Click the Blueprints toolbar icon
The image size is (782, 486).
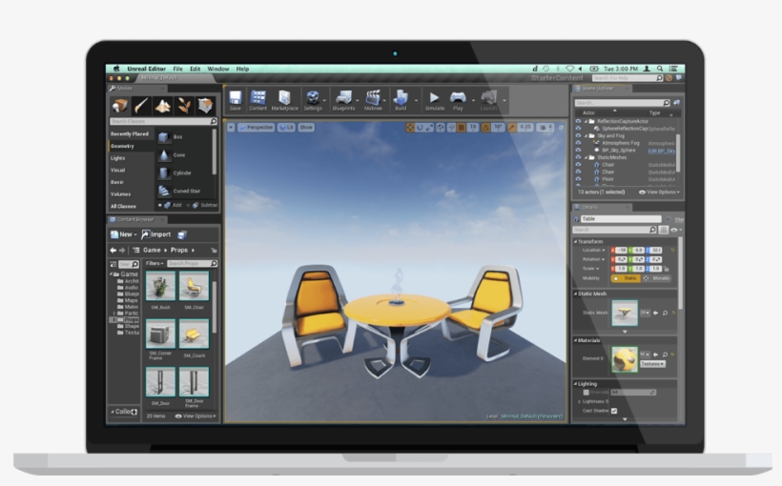pos(343,97)
